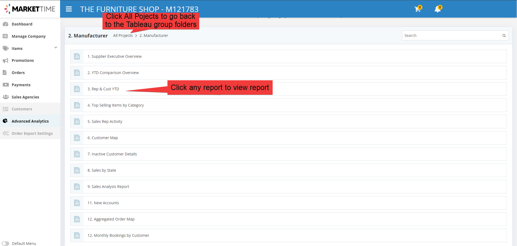The width and height of the screenshot is (517, 246).
Task: Click the search magnifier icon
Action: [x=504, y=36]
